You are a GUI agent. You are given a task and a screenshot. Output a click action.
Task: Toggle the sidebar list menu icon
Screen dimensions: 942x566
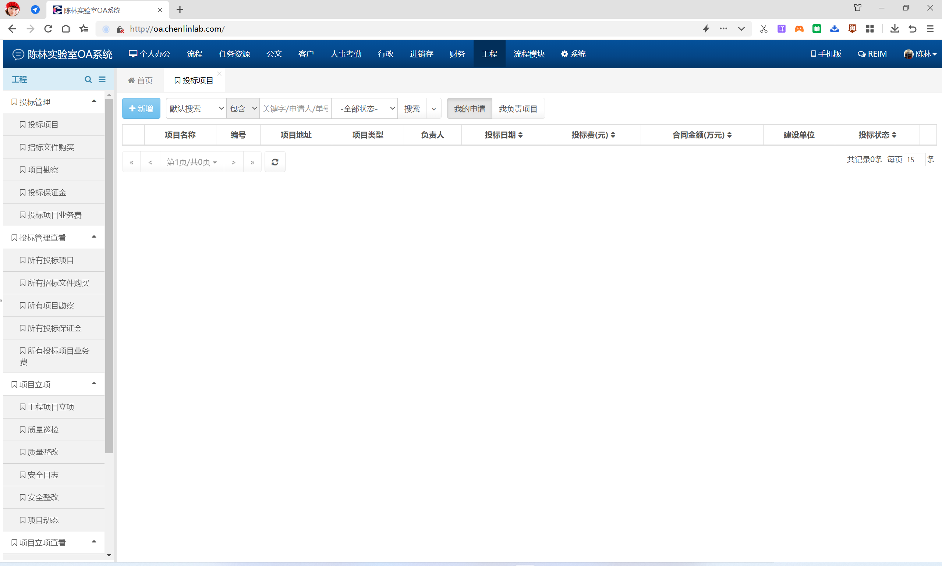pos(102,79)
